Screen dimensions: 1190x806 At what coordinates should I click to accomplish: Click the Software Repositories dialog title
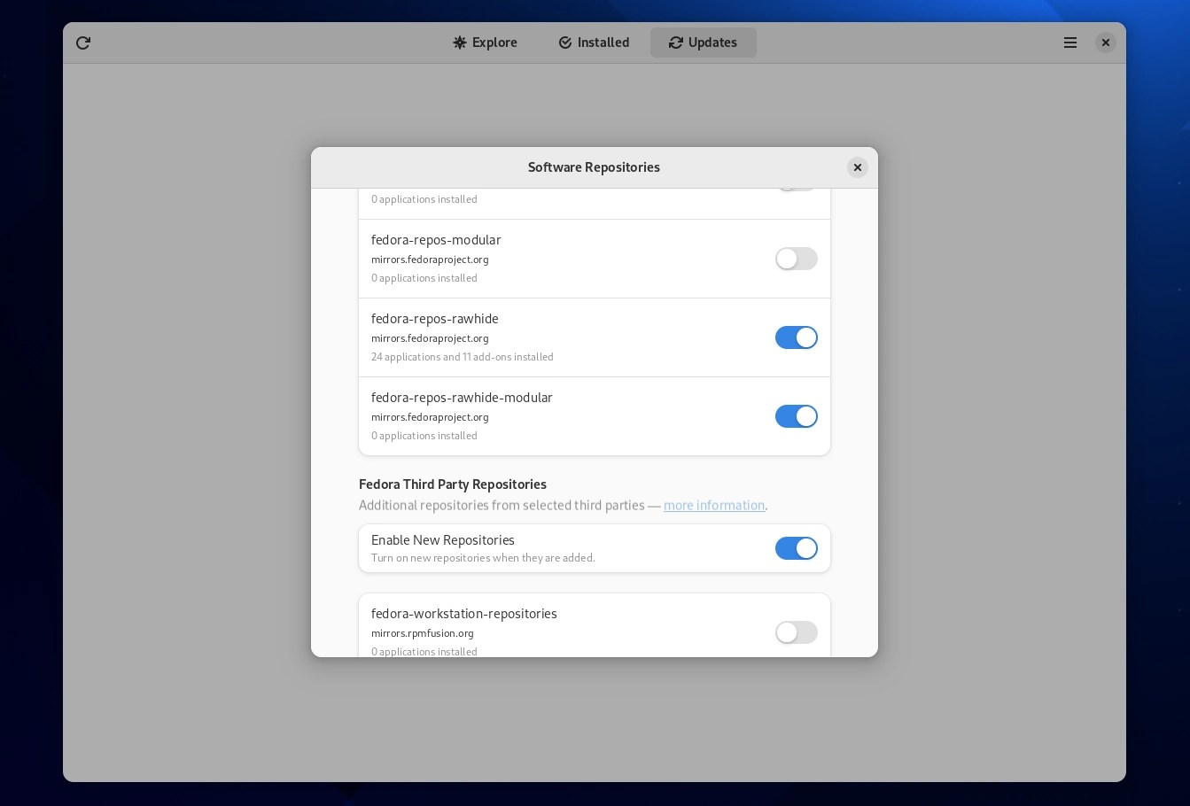point(594,167)
